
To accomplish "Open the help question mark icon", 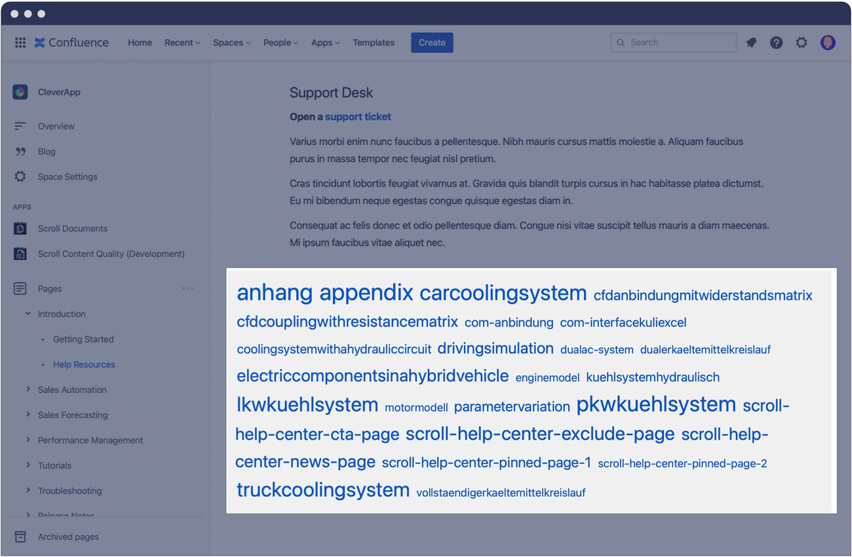I will click(x=776, y=43).
